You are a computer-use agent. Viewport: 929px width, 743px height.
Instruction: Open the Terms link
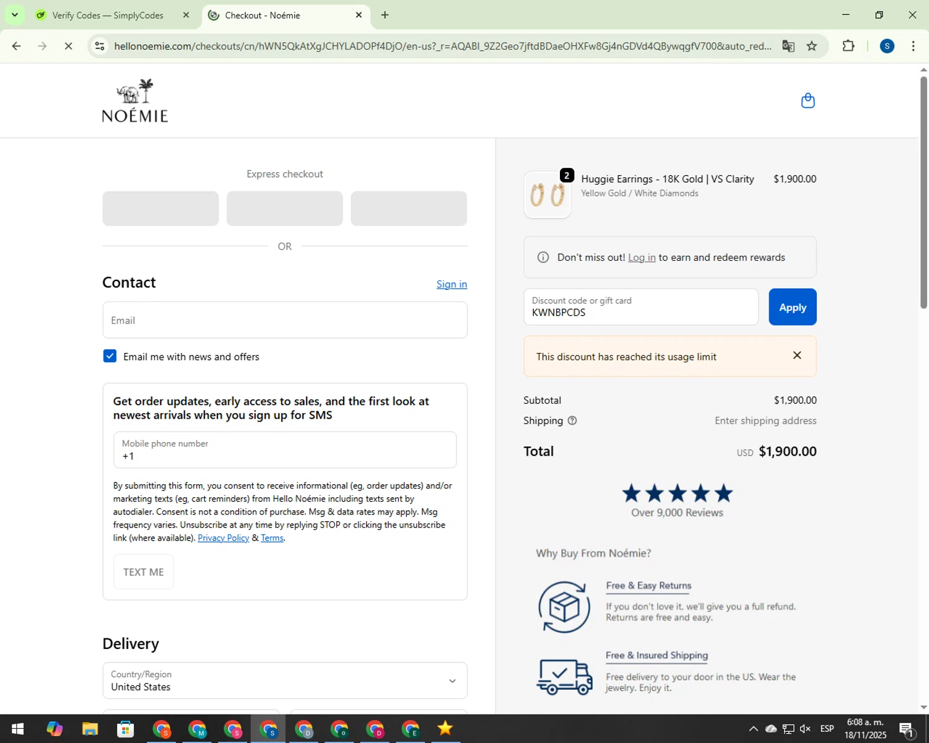[x=272, y=538]
